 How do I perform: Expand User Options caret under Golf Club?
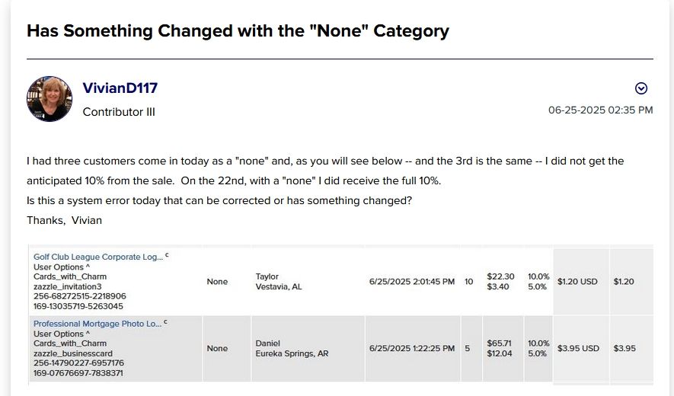[88, 267]
